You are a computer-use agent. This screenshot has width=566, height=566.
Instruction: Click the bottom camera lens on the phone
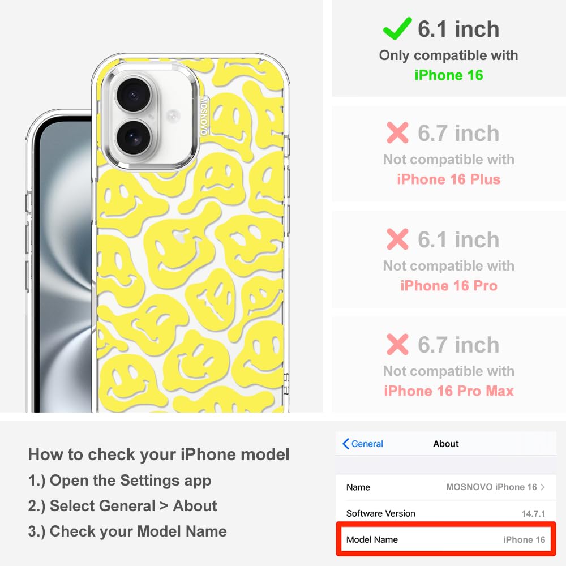point(133,138)
